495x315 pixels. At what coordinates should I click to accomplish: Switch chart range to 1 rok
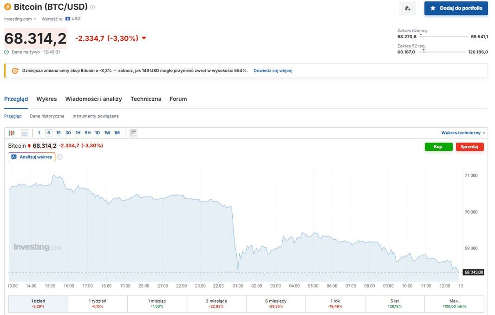(x=335, y=303)
